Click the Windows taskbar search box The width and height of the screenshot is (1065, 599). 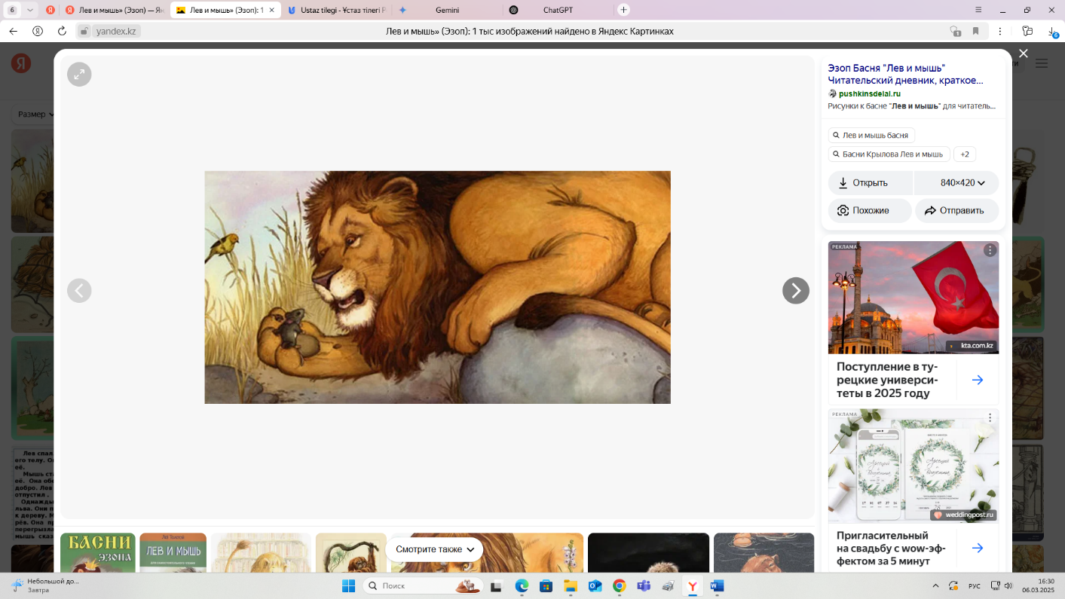click(x=423, y=585)
